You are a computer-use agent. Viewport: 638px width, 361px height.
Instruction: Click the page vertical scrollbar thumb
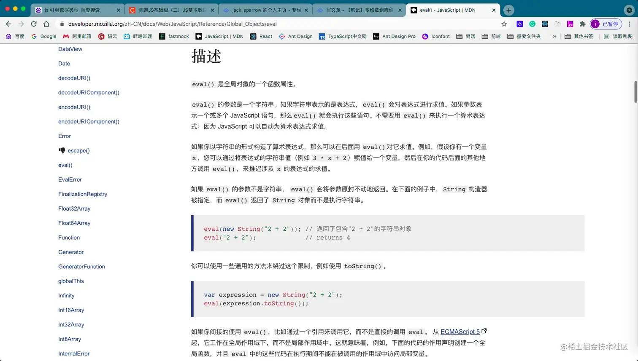(635, 91)
